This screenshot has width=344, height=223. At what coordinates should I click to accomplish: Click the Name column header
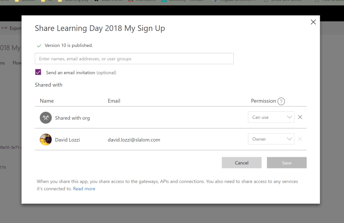tap(47, 101)
